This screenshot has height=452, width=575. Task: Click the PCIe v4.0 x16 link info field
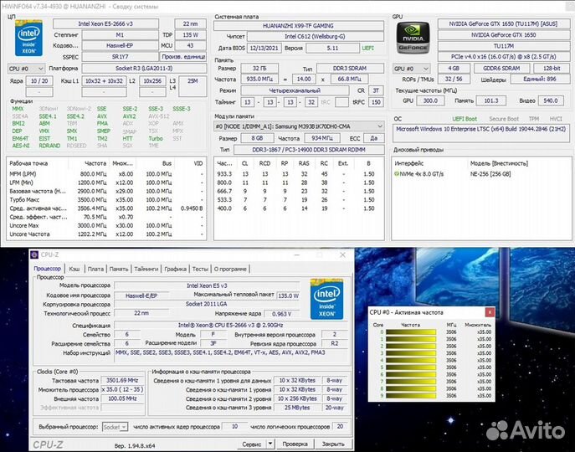coord(503,57)
